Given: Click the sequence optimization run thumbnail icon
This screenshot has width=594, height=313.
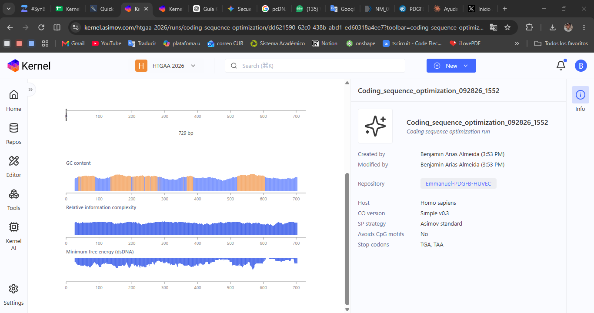Looking at the screenshot, I should [375, 126].
